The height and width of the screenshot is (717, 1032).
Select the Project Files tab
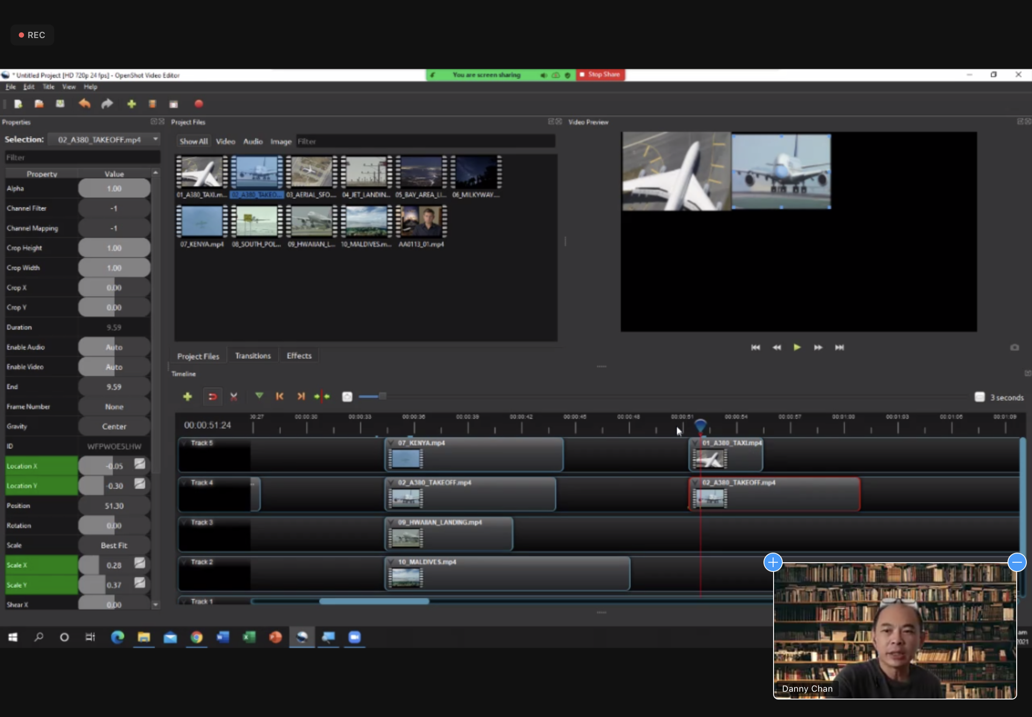point(198,356)
